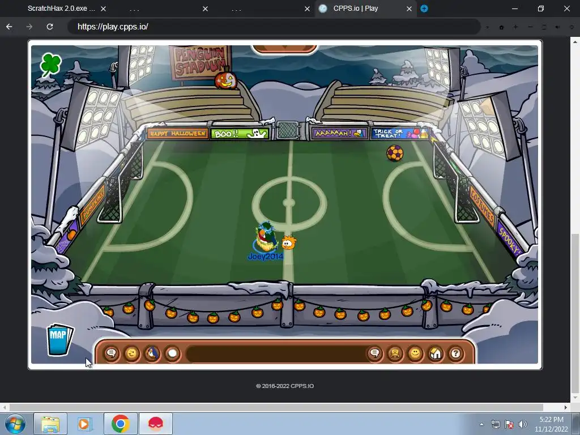Click the AAAAAAH! banner
This screenshot has width=580, height=435.
click(340, 133)
